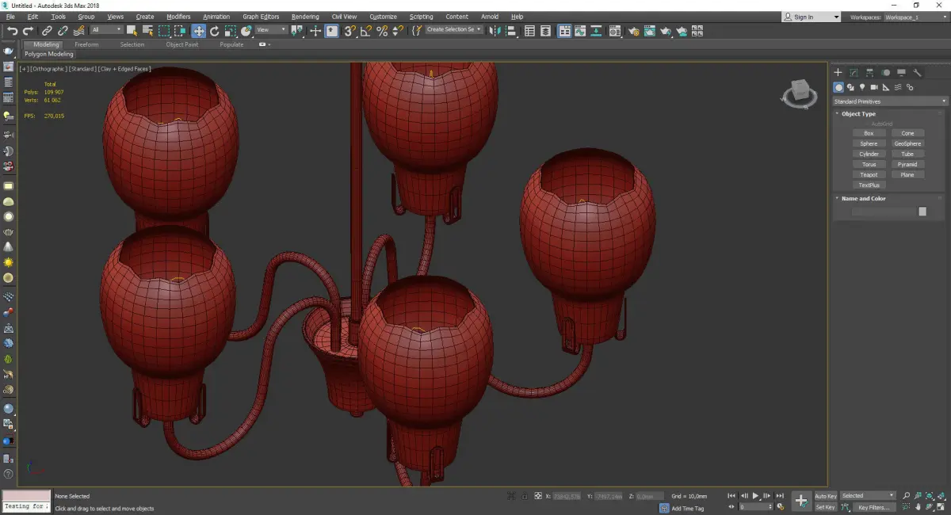Open the Standard Primitives category dropdown
This screenshot has width=951, height=515.
tap(889, 101)
